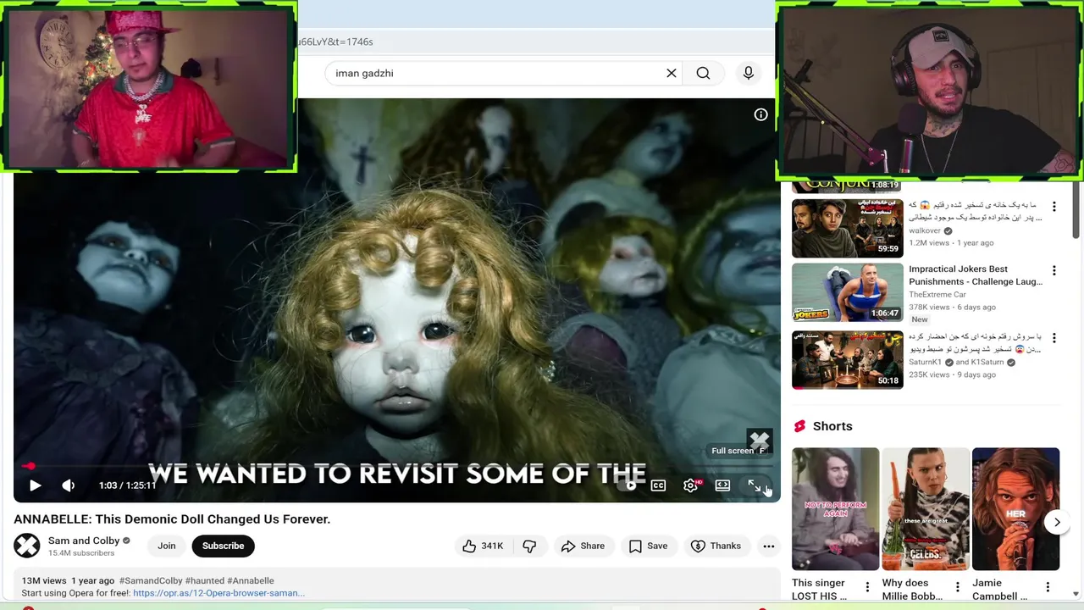
Task: Click the 13M views text
Action: [44, 581]
